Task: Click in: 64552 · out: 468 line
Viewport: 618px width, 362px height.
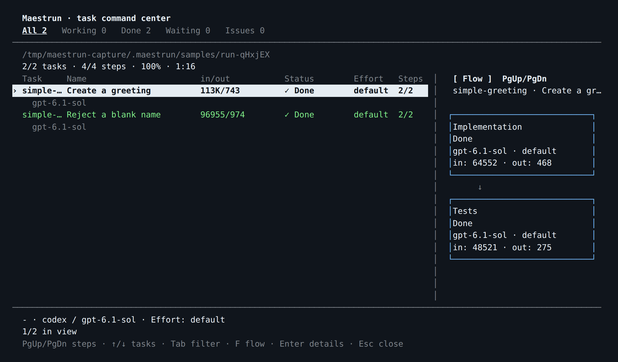Action: [x=502, y=163]
